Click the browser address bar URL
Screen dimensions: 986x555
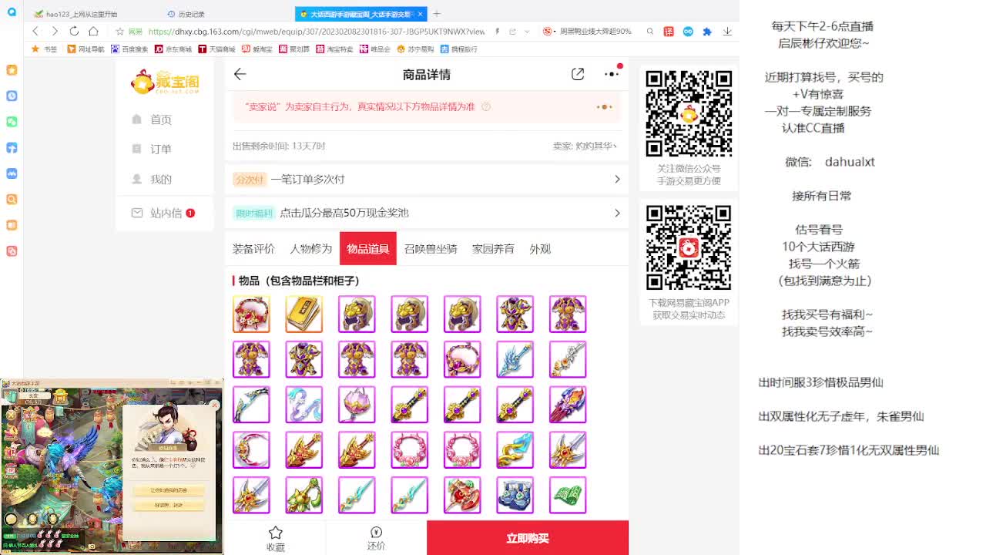[x=317, y=32]
